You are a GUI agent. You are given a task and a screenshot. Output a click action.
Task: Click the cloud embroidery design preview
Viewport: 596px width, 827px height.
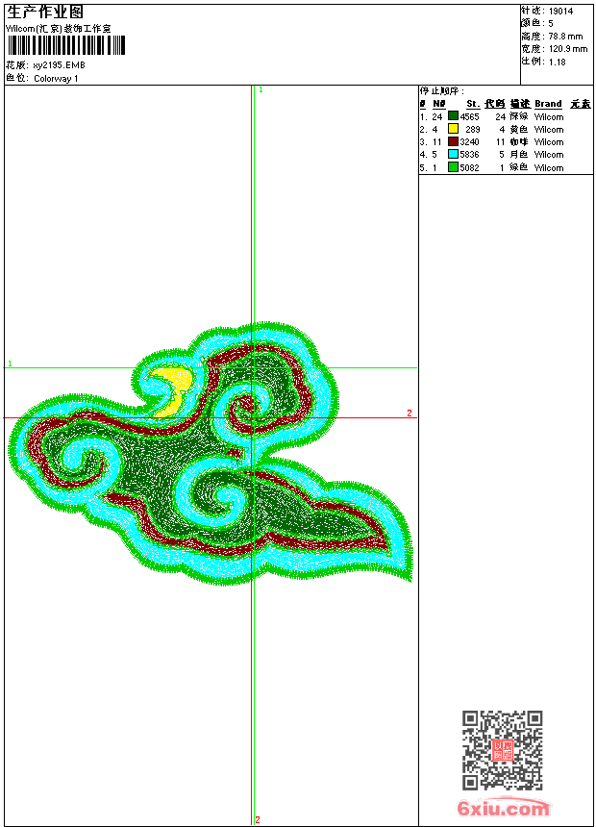pyautogui.click(x=211, y=454)
